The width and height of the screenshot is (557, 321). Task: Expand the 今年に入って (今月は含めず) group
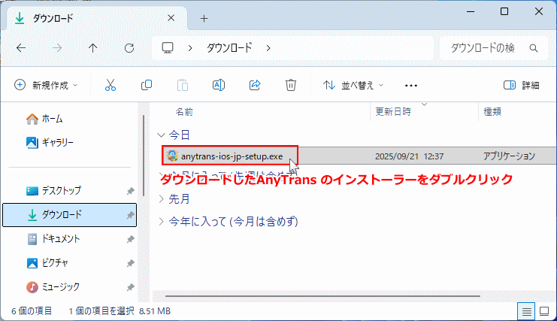[162, 222]
